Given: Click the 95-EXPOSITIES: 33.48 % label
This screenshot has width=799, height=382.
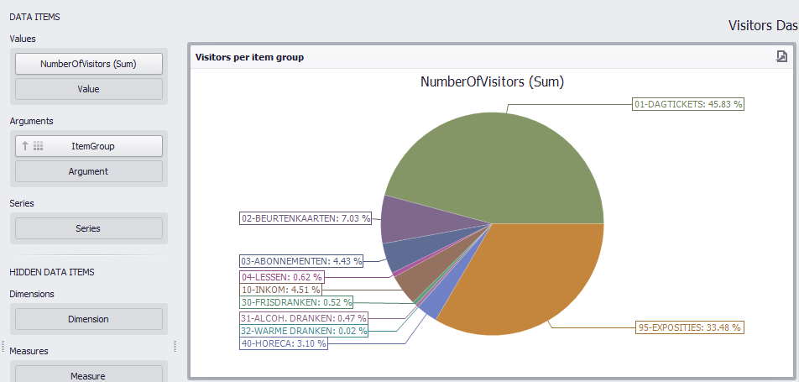Looking at the screenshot, I should [x=689, y=327].
